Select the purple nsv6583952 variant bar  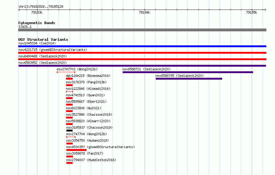pyautogui.click(x=142, y=66)
